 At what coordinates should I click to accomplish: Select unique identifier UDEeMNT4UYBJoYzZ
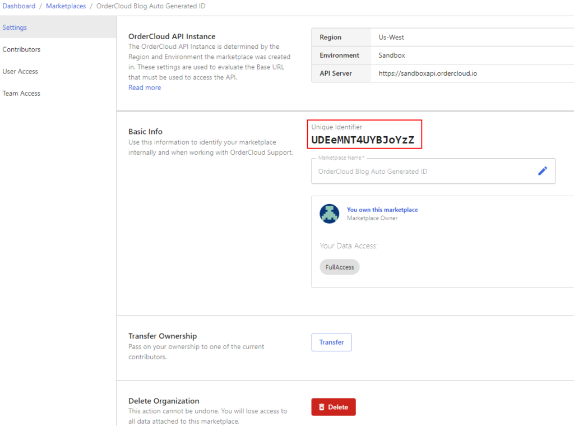pos(363,140)
